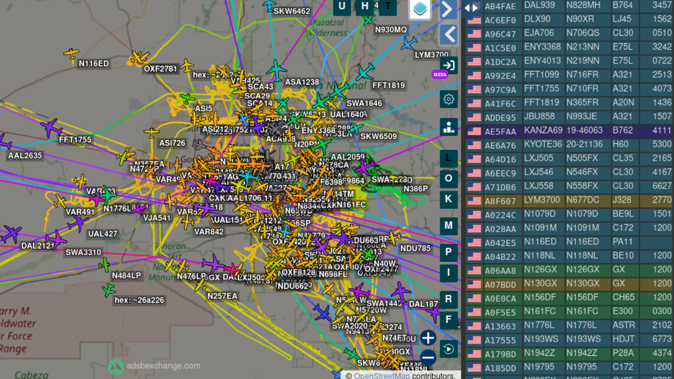Click the login arrow icon
This screenshot has height=379, width=674.
tap(449, 65)
